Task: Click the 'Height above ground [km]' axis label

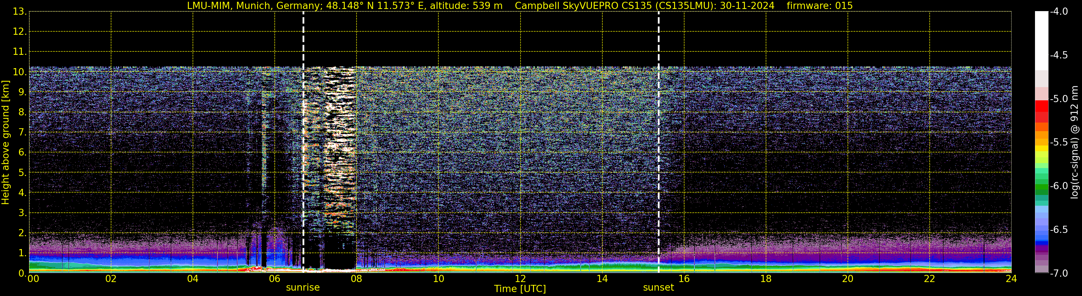Action: tap(5, 142)
